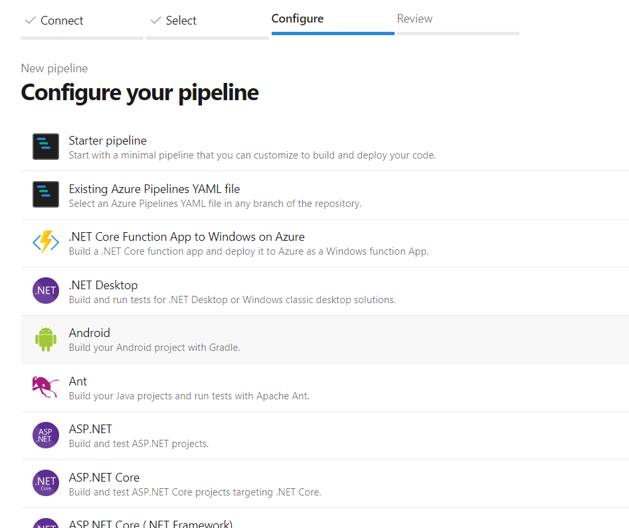Click the 'Configure your pipeline' heading
The width and height of the screenshot is (629, 528).
tap(139, 93)
